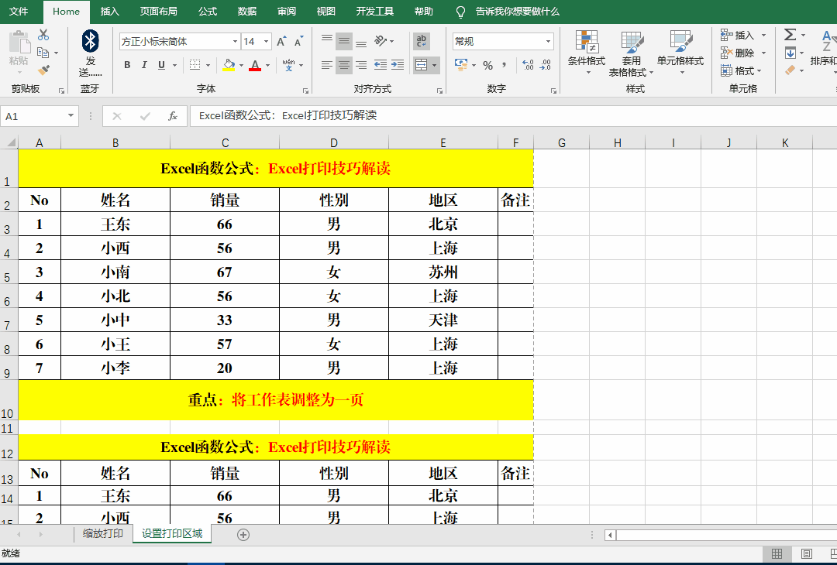Increase font size with the large A icon
The height and width of the screenshot is (565, 837).
point(281,41)
